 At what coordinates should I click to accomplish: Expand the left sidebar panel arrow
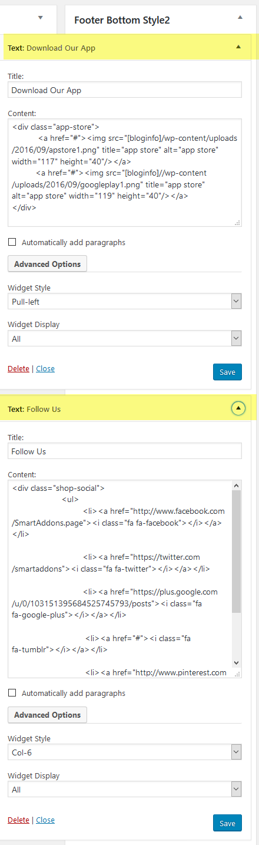(41, 18)
